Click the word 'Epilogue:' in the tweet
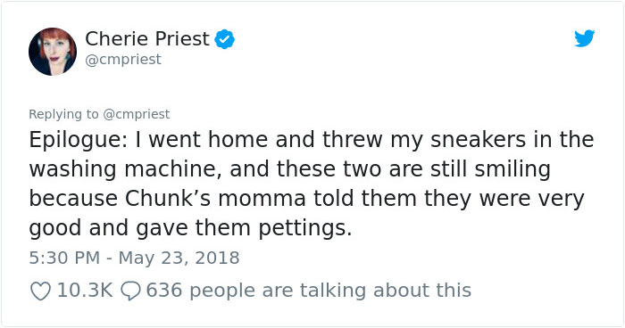Viewport: 625px width, 328px height. pos(79,140)
